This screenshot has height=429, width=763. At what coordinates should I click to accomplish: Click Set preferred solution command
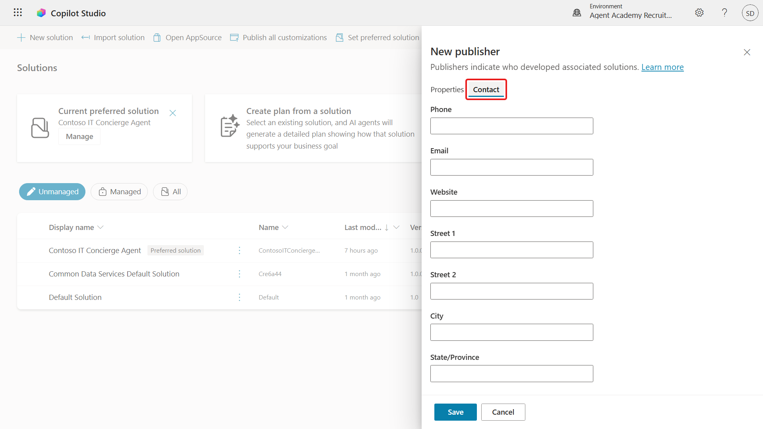(x=377, y=37)
